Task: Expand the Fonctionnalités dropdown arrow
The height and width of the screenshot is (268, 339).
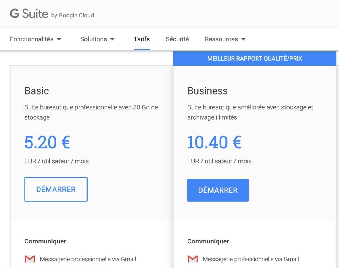Action: click(59, 39)
